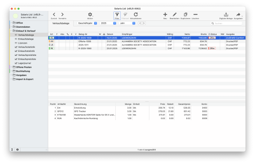255x164 pixels.
Task: Open the 2025 year dropdown
Action: point(108,23)
